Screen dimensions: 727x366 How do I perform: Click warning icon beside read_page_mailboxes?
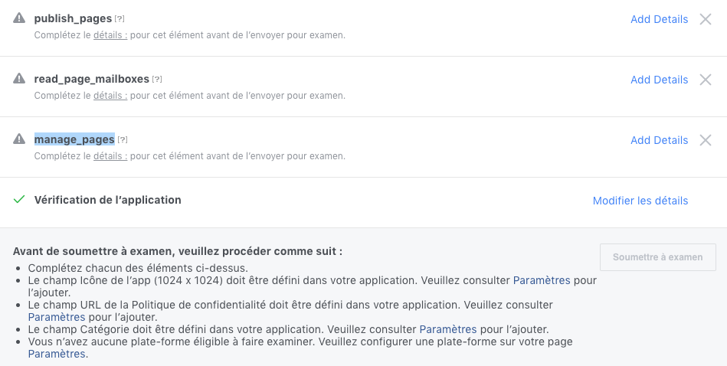[19, 79]
